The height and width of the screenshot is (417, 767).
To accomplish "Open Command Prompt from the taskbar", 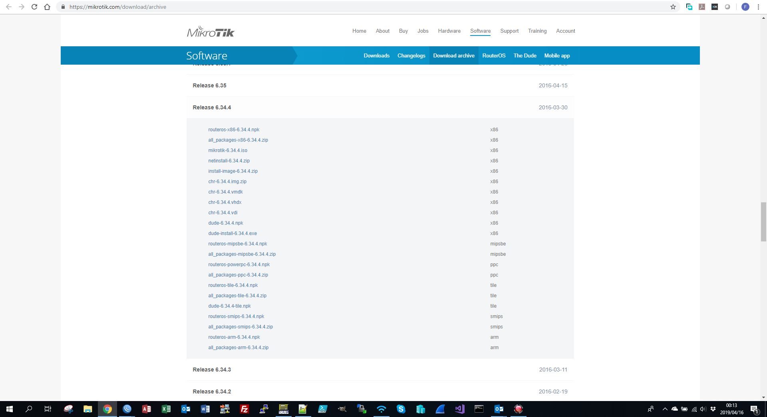I will click(479, 409).
